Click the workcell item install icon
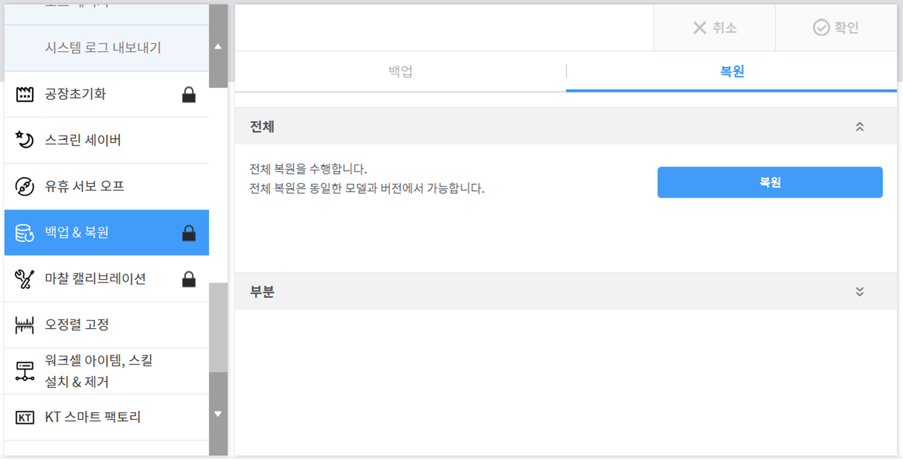 pos(25,371)
